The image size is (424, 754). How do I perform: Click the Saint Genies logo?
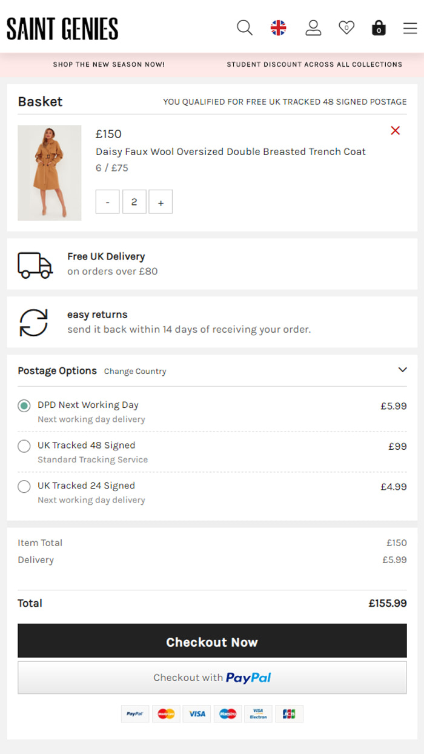62,28
